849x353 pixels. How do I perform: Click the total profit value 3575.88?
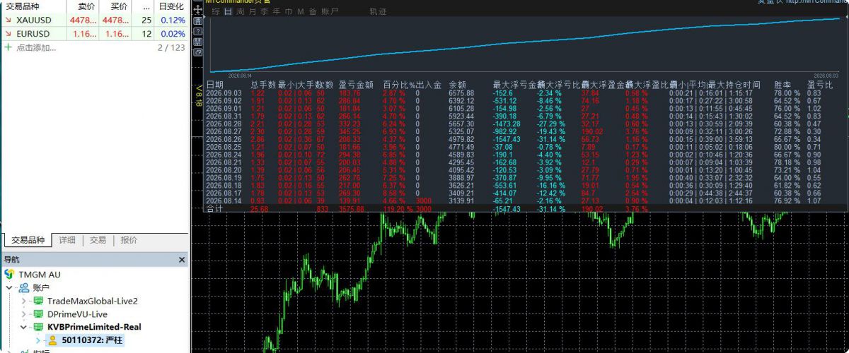click(352, 209)
